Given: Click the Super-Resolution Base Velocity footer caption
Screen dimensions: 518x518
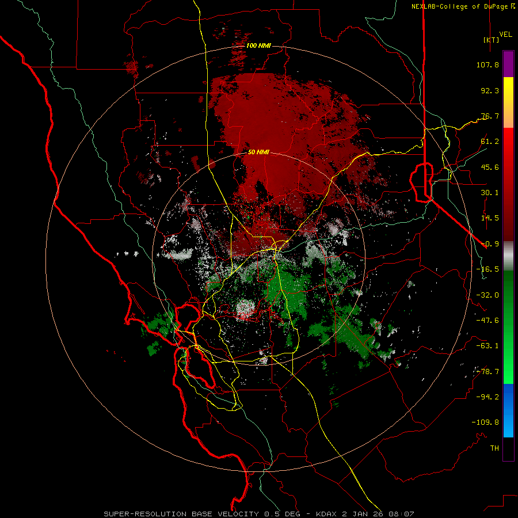Looking at the screenshot, I should tap(258, 514).
